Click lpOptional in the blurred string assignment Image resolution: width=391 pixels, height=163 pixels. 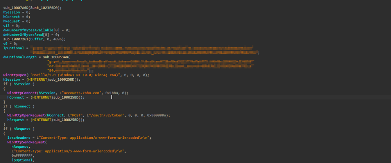[x=13, y=48]
